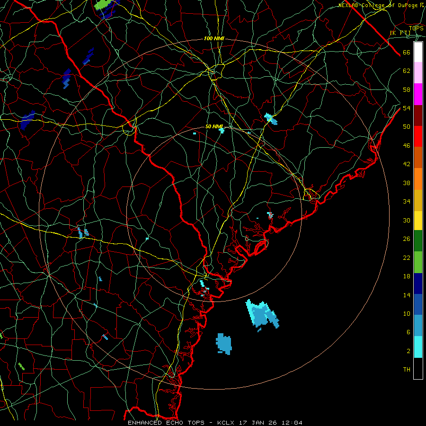Click the black TH threshold swatch
Viewport: 426px width, 426px height.
click(x=418, y=368)
